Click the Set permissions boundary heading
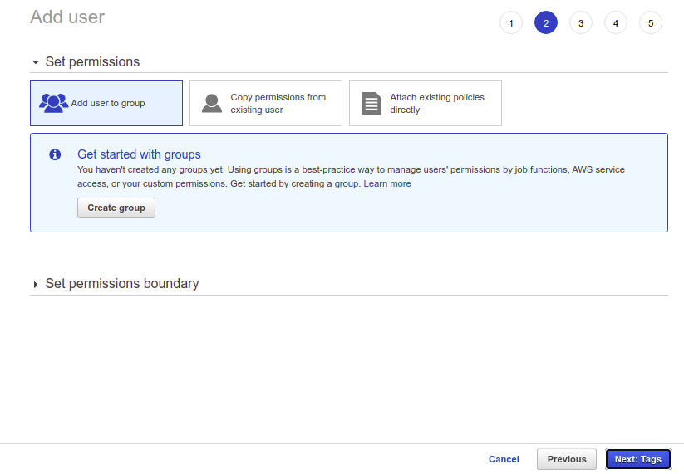 [x=122, y=284]
